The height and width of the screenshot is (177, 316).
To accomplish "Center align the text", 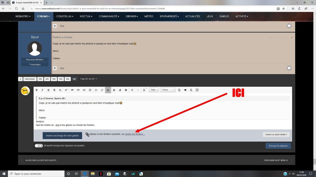I will point(114,90).
